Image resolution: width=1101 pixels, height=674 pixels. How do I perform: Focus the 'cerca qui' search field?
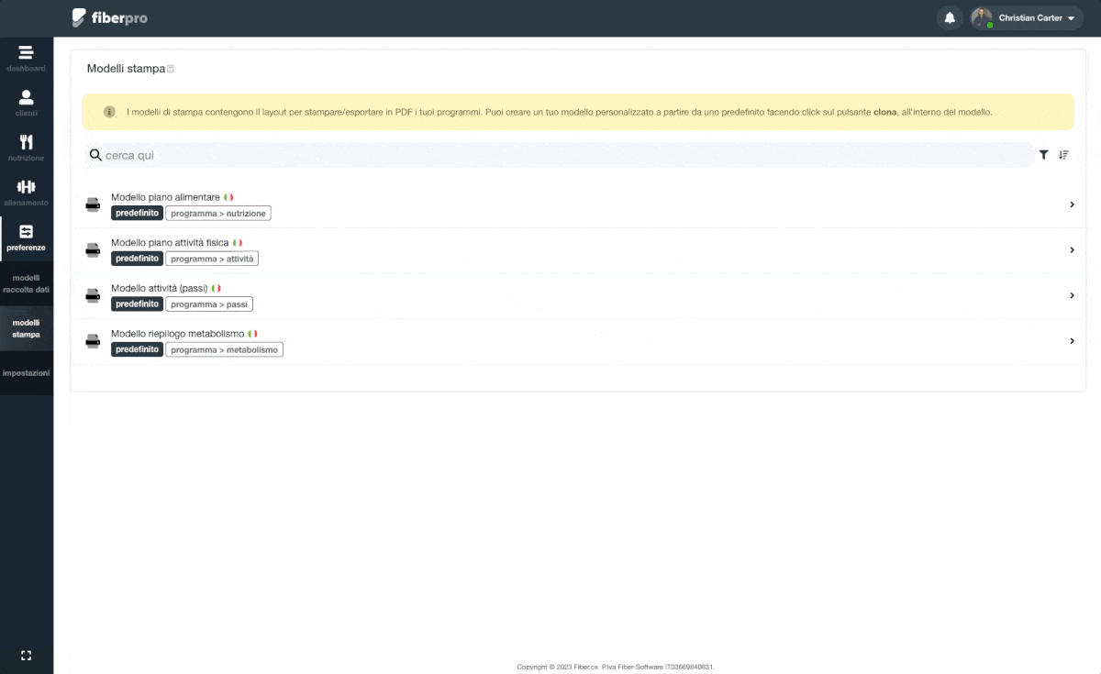(560, 155)
